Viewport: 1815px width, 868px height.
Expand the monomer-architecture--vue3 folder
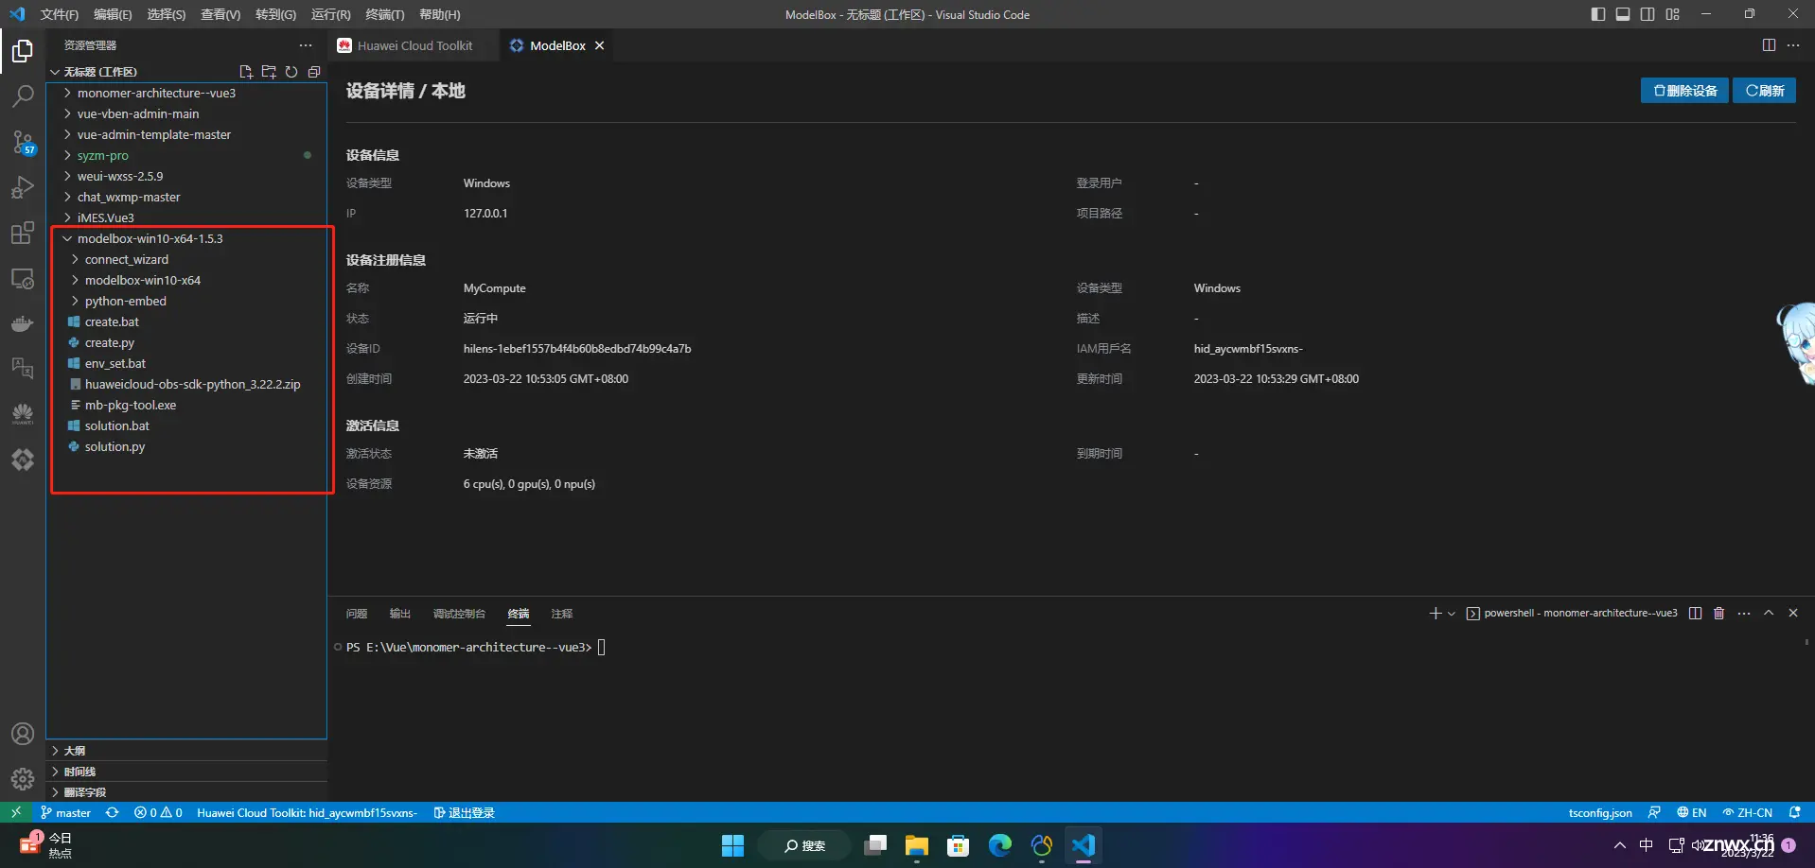(186, 93)
